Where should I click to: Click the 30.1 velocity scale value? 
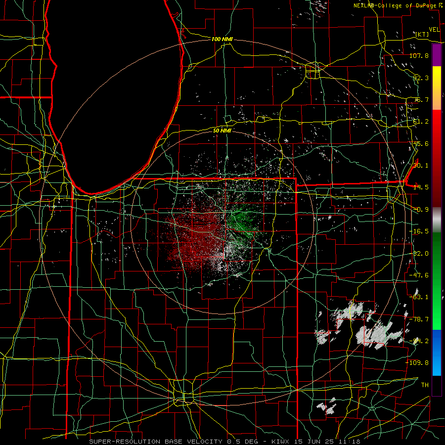tap(421, 166)
